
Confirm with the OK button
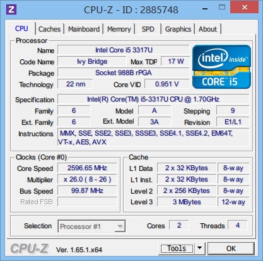coord(231,248)
